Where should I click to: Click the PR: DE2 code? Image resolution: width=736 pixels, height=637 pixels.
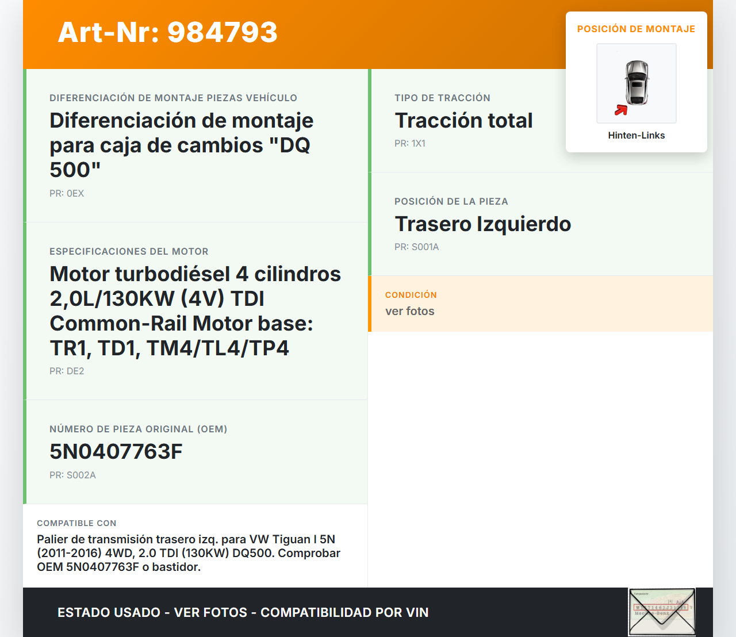pos(67,371)
